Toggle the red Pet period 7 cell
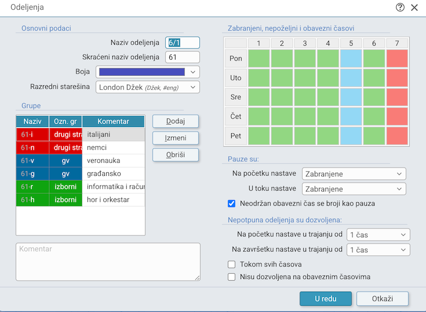This screenshot has height=312, width=426. [397, 136]
